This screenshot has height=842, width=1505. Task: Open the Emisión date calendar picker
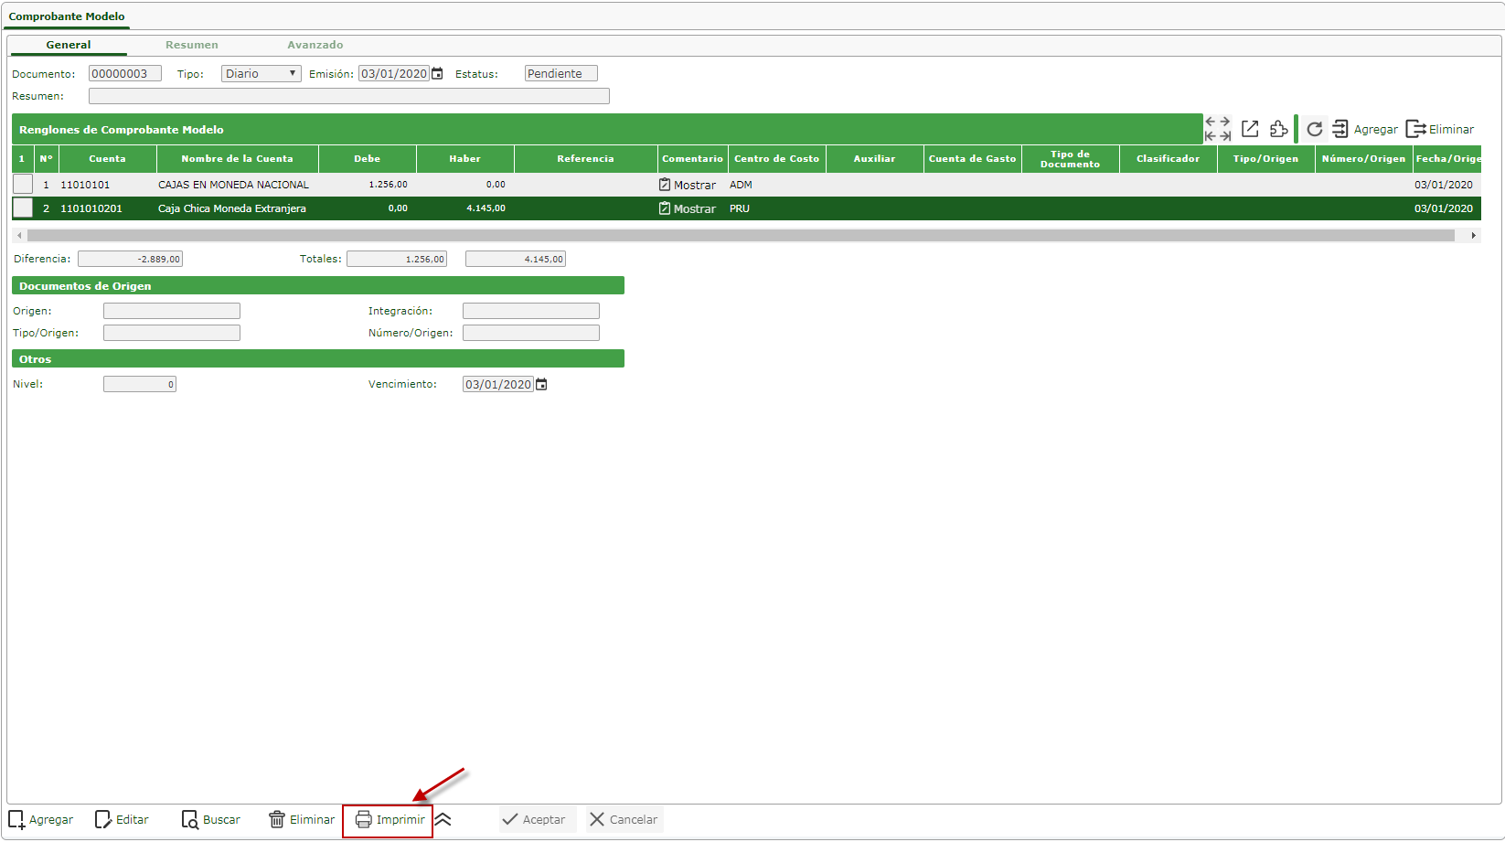pos(438,74)
